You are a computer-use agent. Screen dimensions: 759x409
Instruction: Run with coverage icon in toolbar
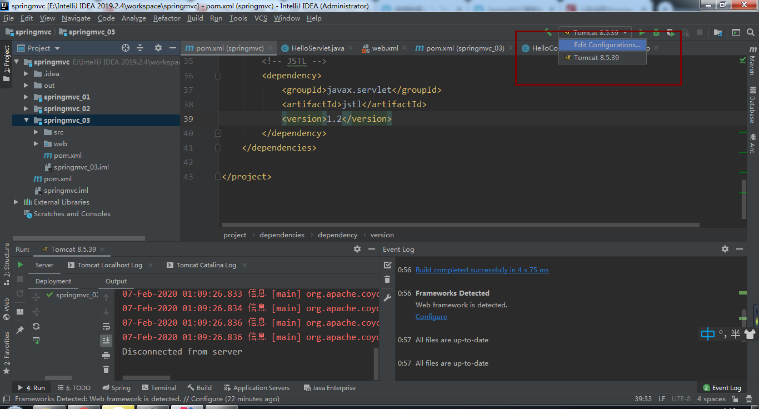tap(671, 33)
